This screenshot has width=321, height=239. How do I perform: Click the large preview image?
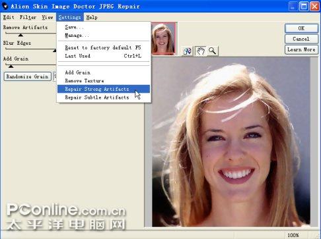point(231,142)
